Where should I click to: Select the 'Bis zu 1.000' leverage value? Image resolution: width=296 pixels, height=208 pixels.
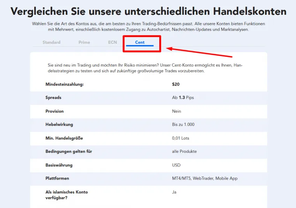point(183,124)
